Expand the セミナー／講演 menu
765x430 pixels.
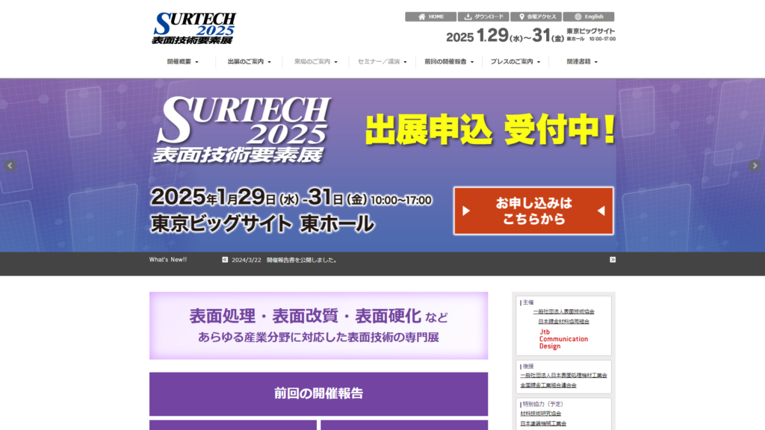[382, 62]
